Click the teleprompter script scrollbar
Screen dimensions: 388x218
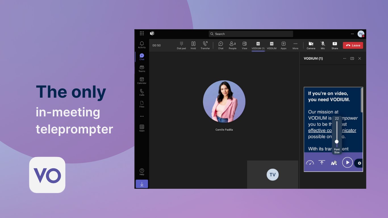click(x=362, y=100)
